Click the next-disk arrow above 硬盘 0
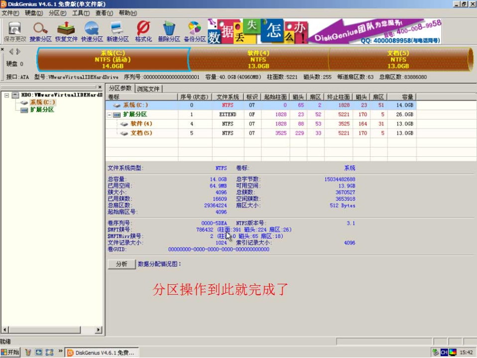477x358 pixels. tap(19, 50)
